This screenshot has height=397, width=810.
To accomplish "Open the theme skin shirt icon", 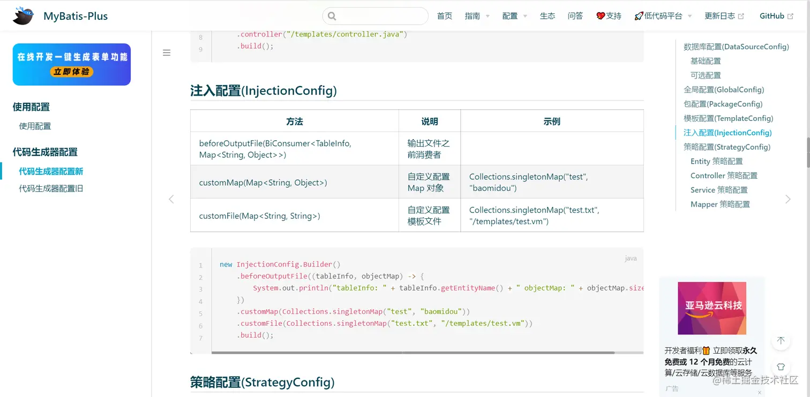I will 781,367.
